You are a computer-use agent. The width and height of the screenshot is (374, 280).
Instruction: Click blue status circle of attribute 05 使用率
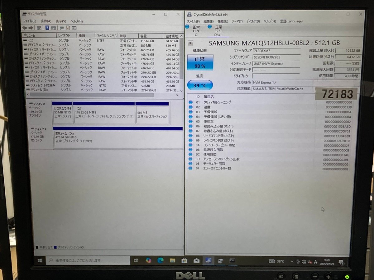[x=191, y=121]
